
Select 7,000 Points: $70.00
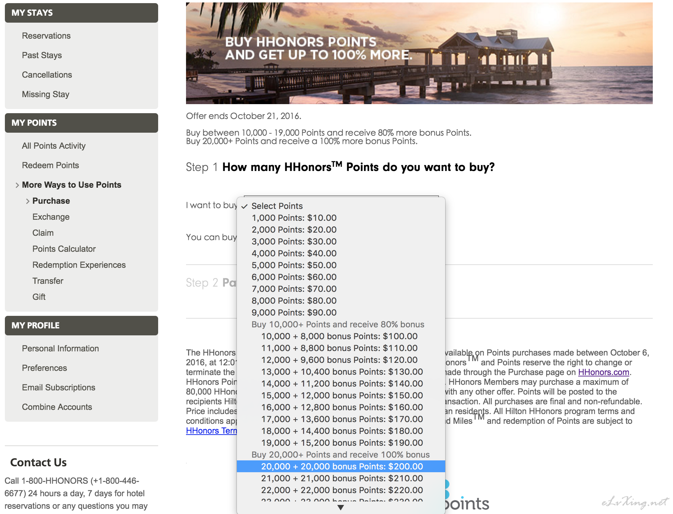341,289
